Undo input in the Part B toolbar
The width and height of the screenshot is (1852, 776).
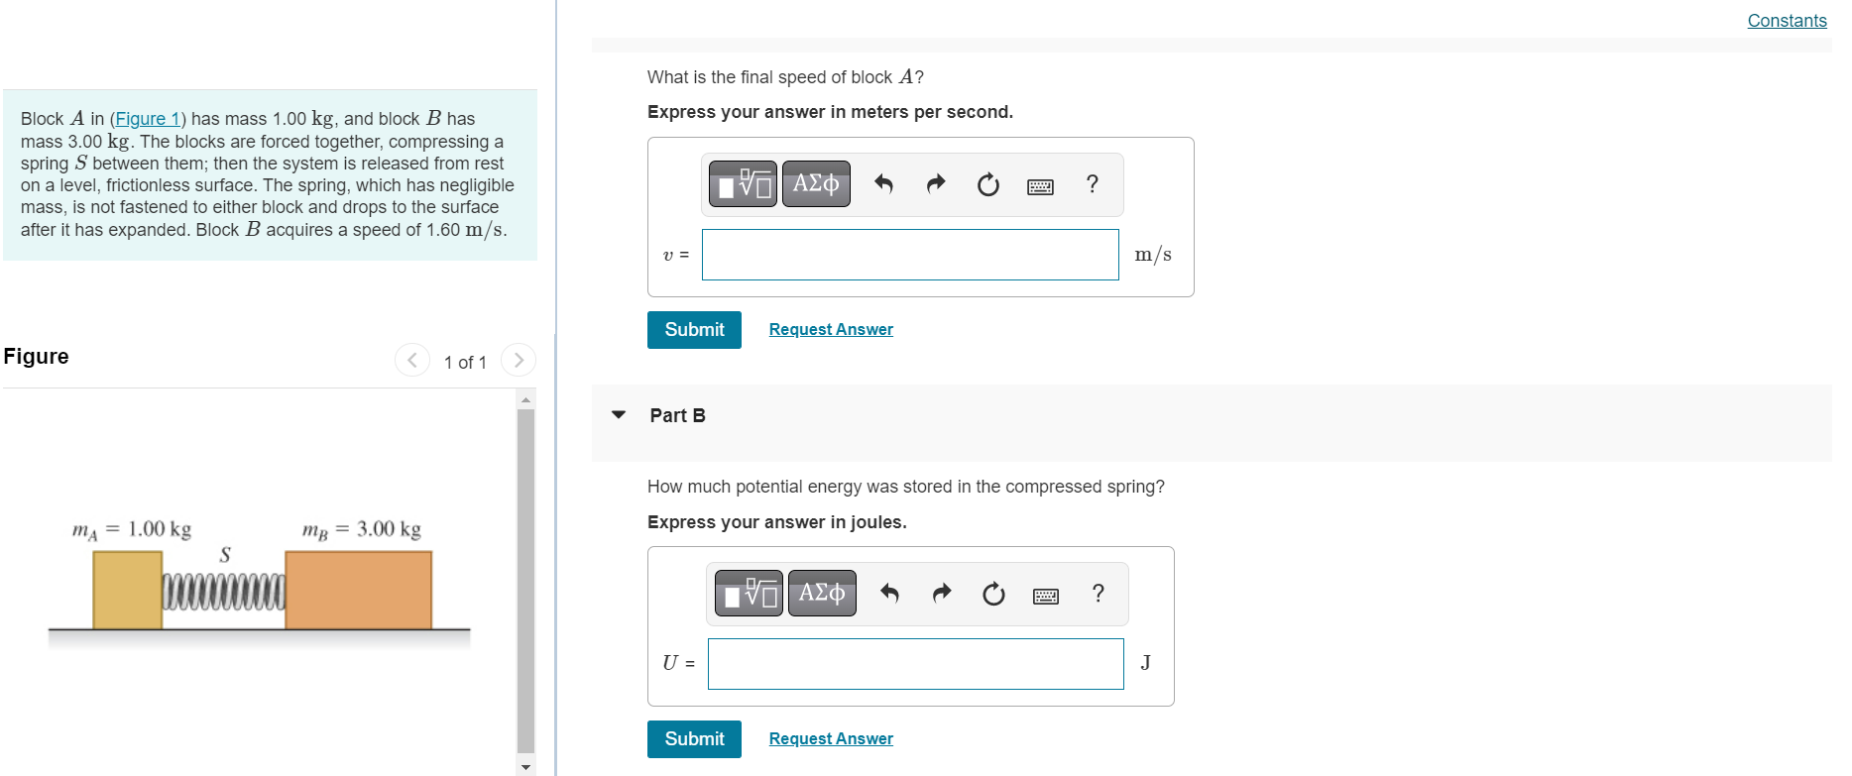[889, 593]
